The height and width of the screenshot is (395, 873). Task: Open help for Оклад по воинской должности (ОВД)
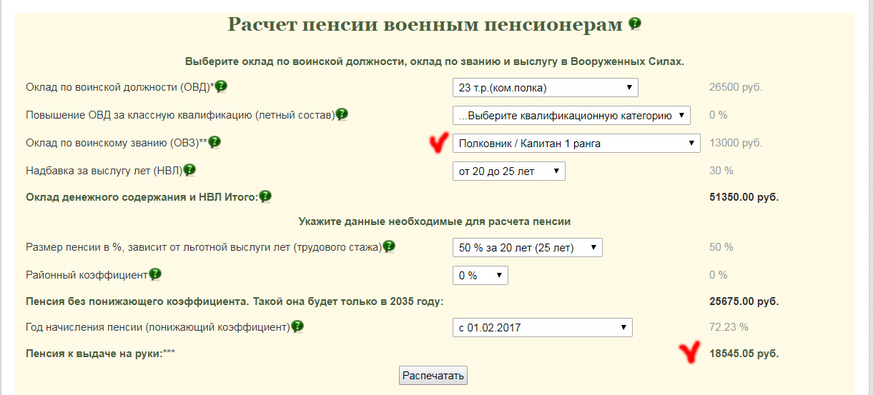click(221, 86)
